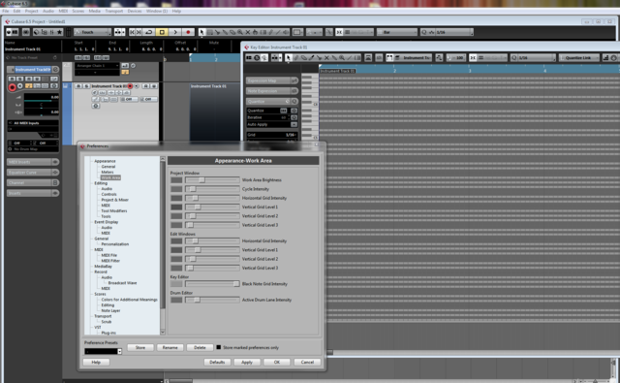Click the transport Record button
620x383 pixels.
(x=188, y=32)
